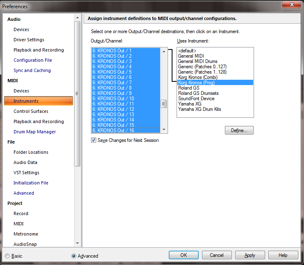The width and height of the screenshot is (304, 265).
Task: Open Drum Map Manager page
Action: [x=34, y=132]
